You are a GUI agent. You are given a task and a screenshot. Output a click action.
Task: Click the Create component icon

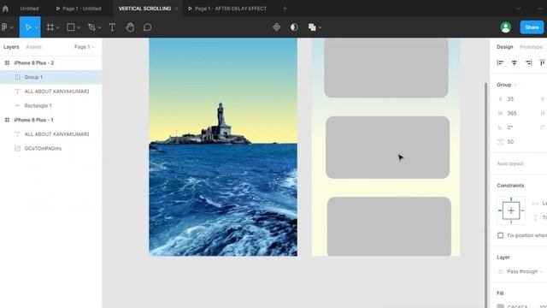point(276,27)
